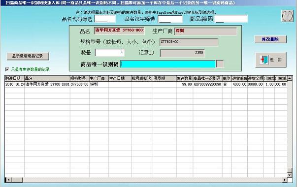Click the unit price cell 4000.00
This screenshot has height=187, width=297.
pyautogui.click(x=239, y=85)
